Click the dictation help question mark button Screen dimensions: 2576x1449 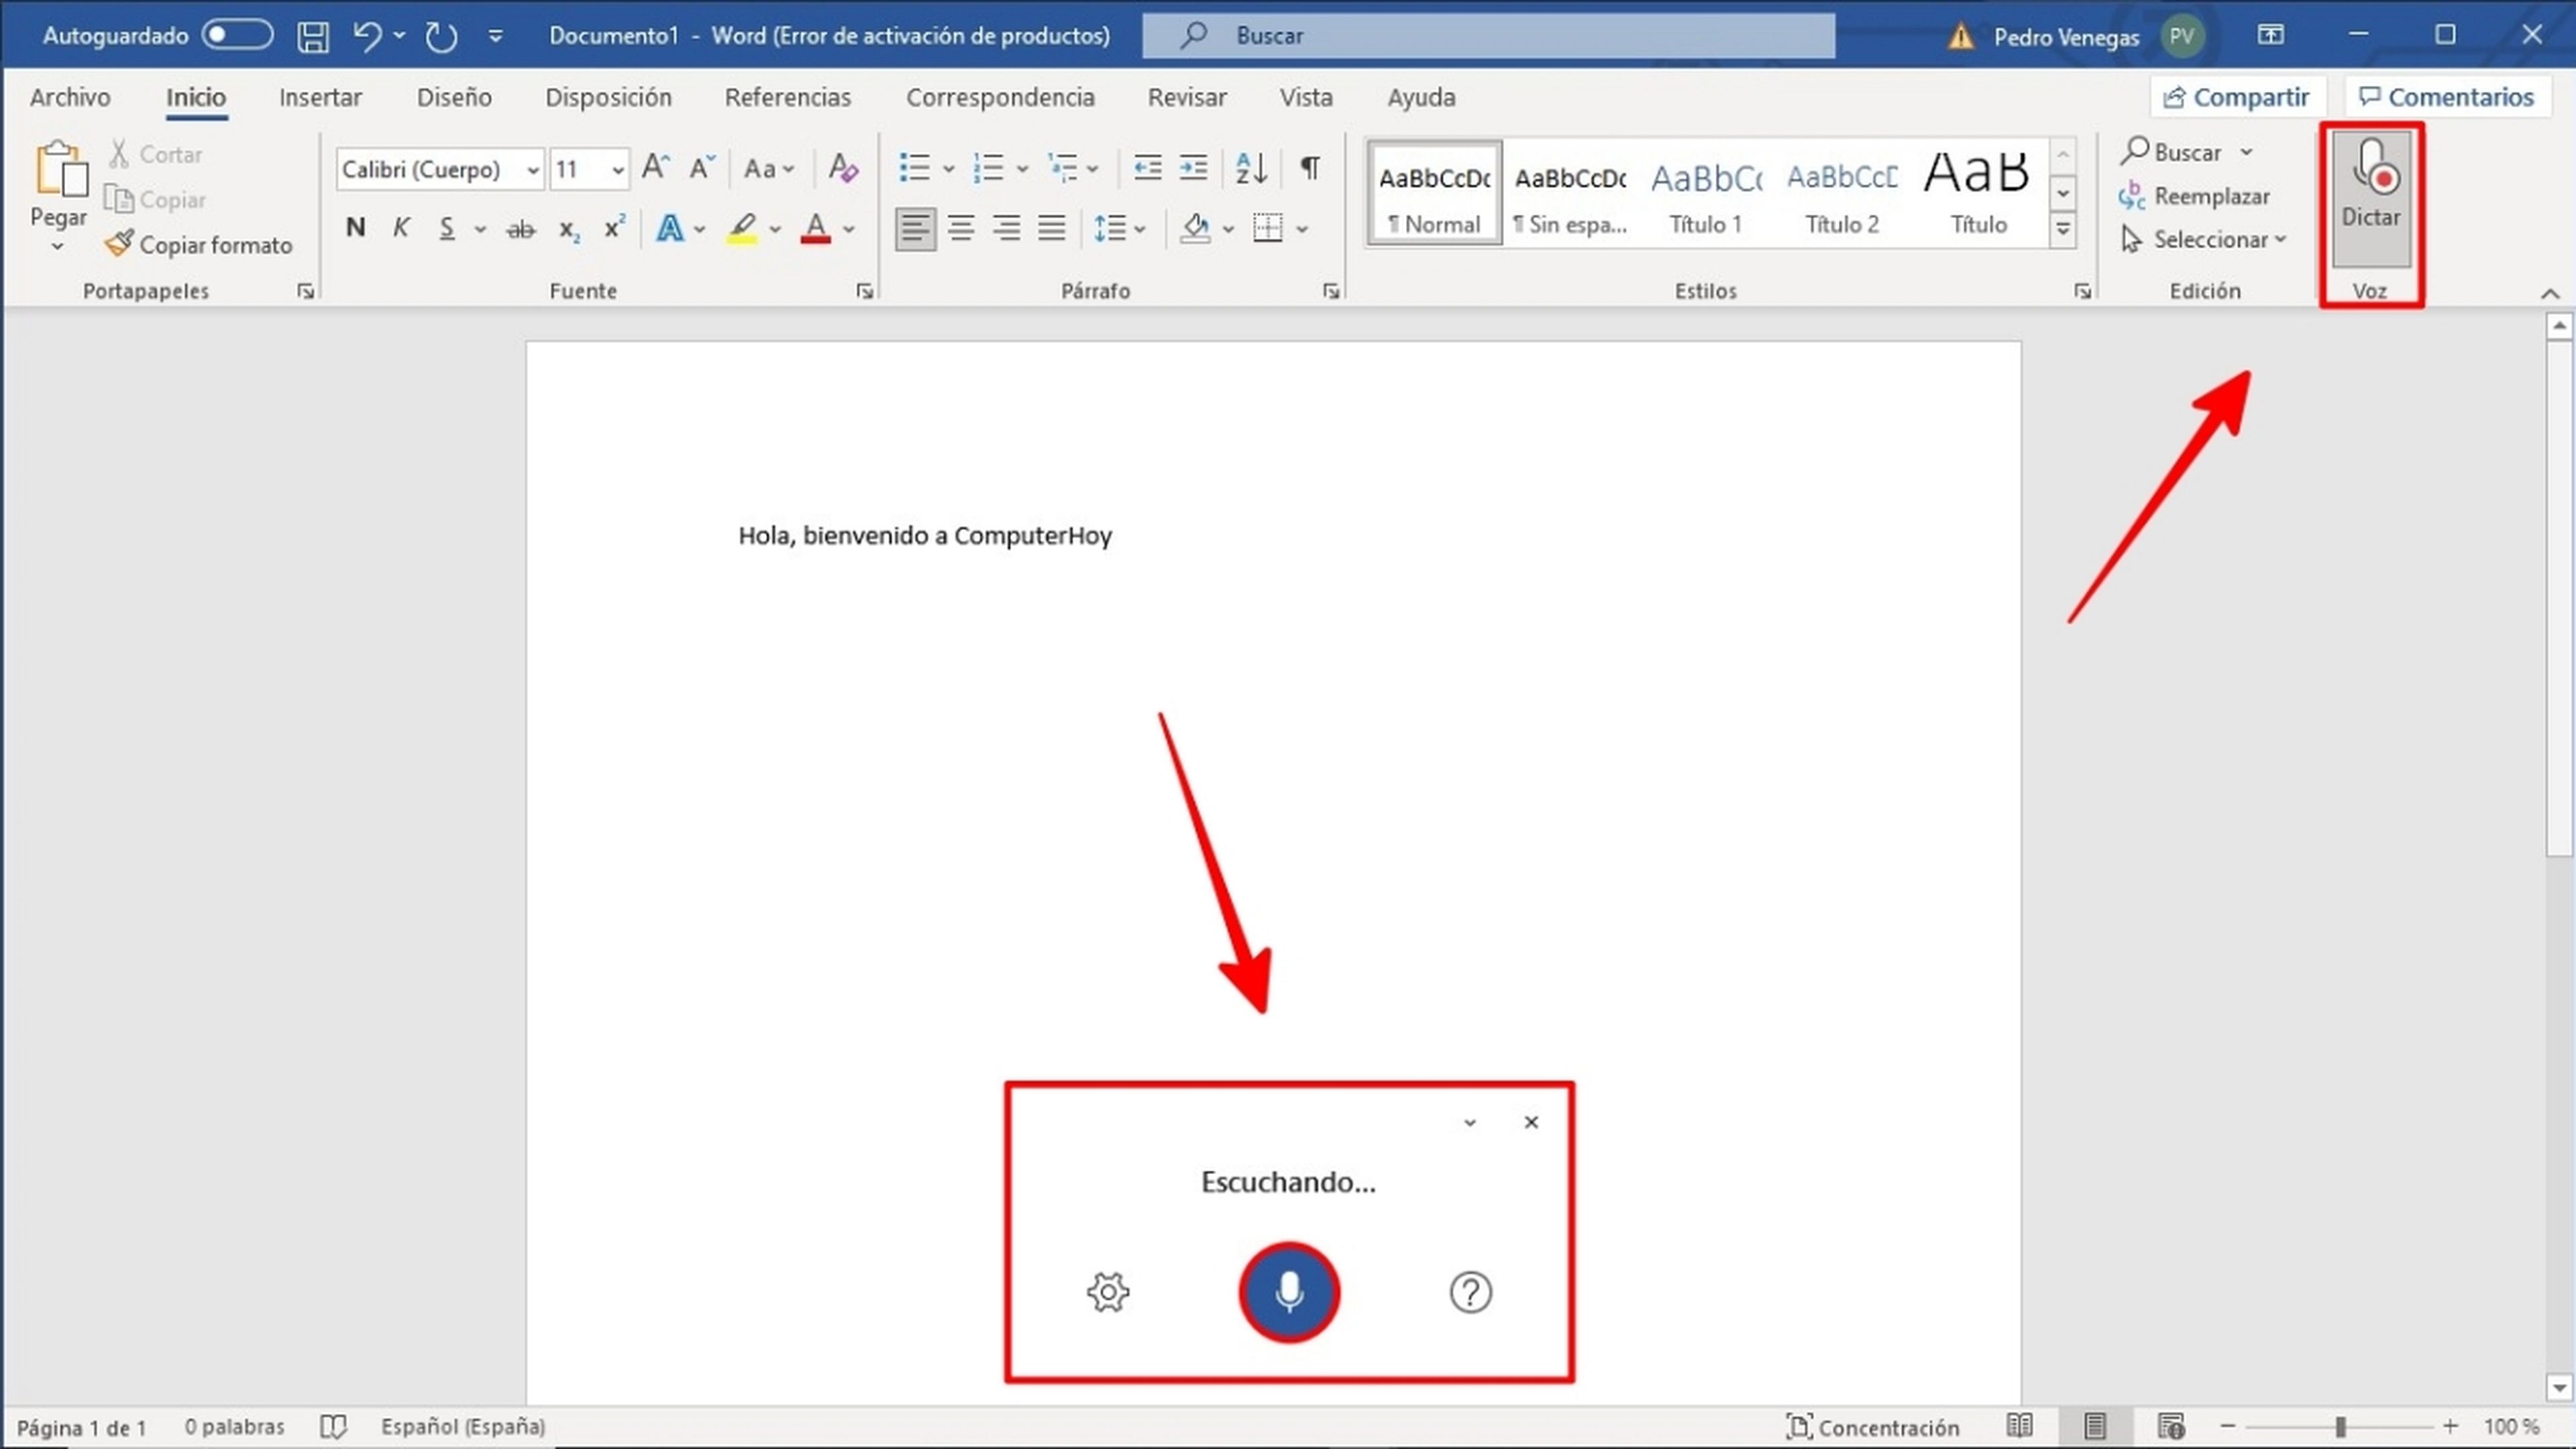pos(1470,1291)
